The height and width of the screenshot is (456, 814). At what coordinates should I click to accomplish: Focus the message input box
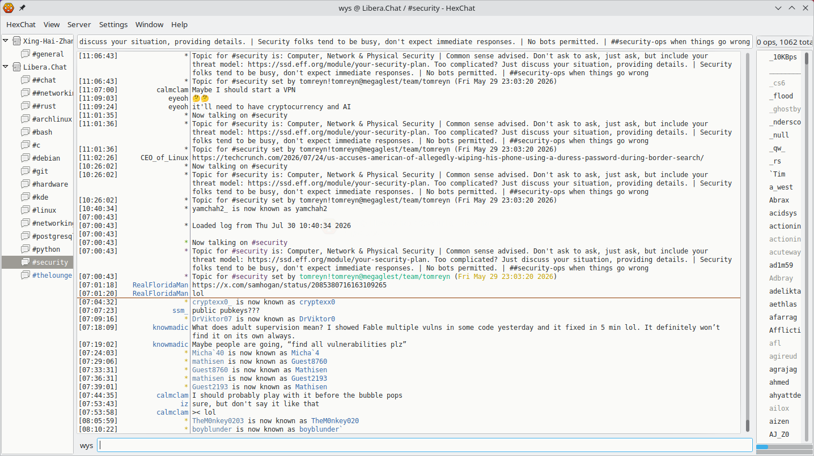[425, 445]
